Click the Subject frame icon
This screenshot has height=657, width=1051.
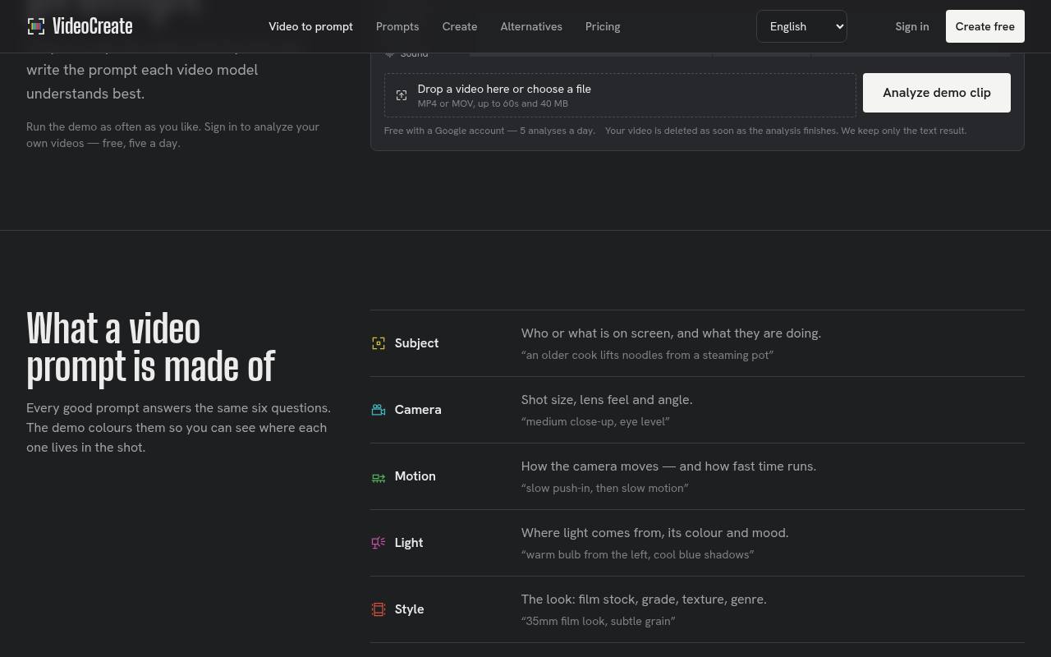coord(379,343)
